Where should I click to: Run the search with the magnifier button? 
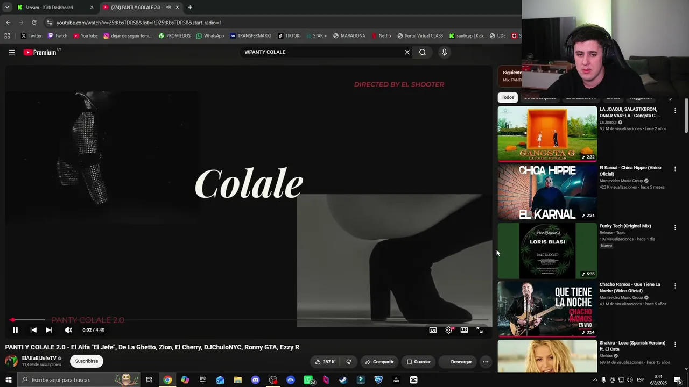coord(423,52)
